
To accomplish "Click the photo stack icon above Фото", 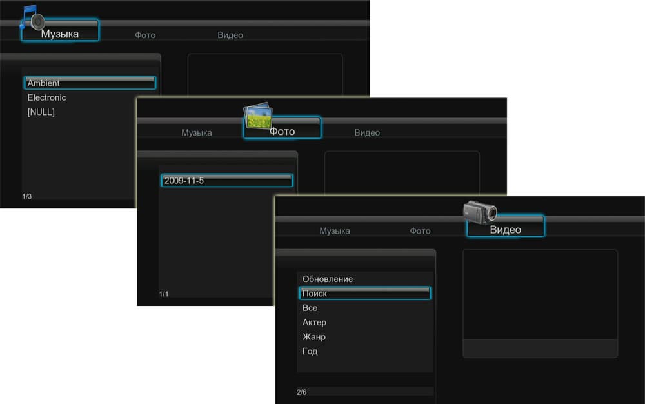I will [258, 116].
